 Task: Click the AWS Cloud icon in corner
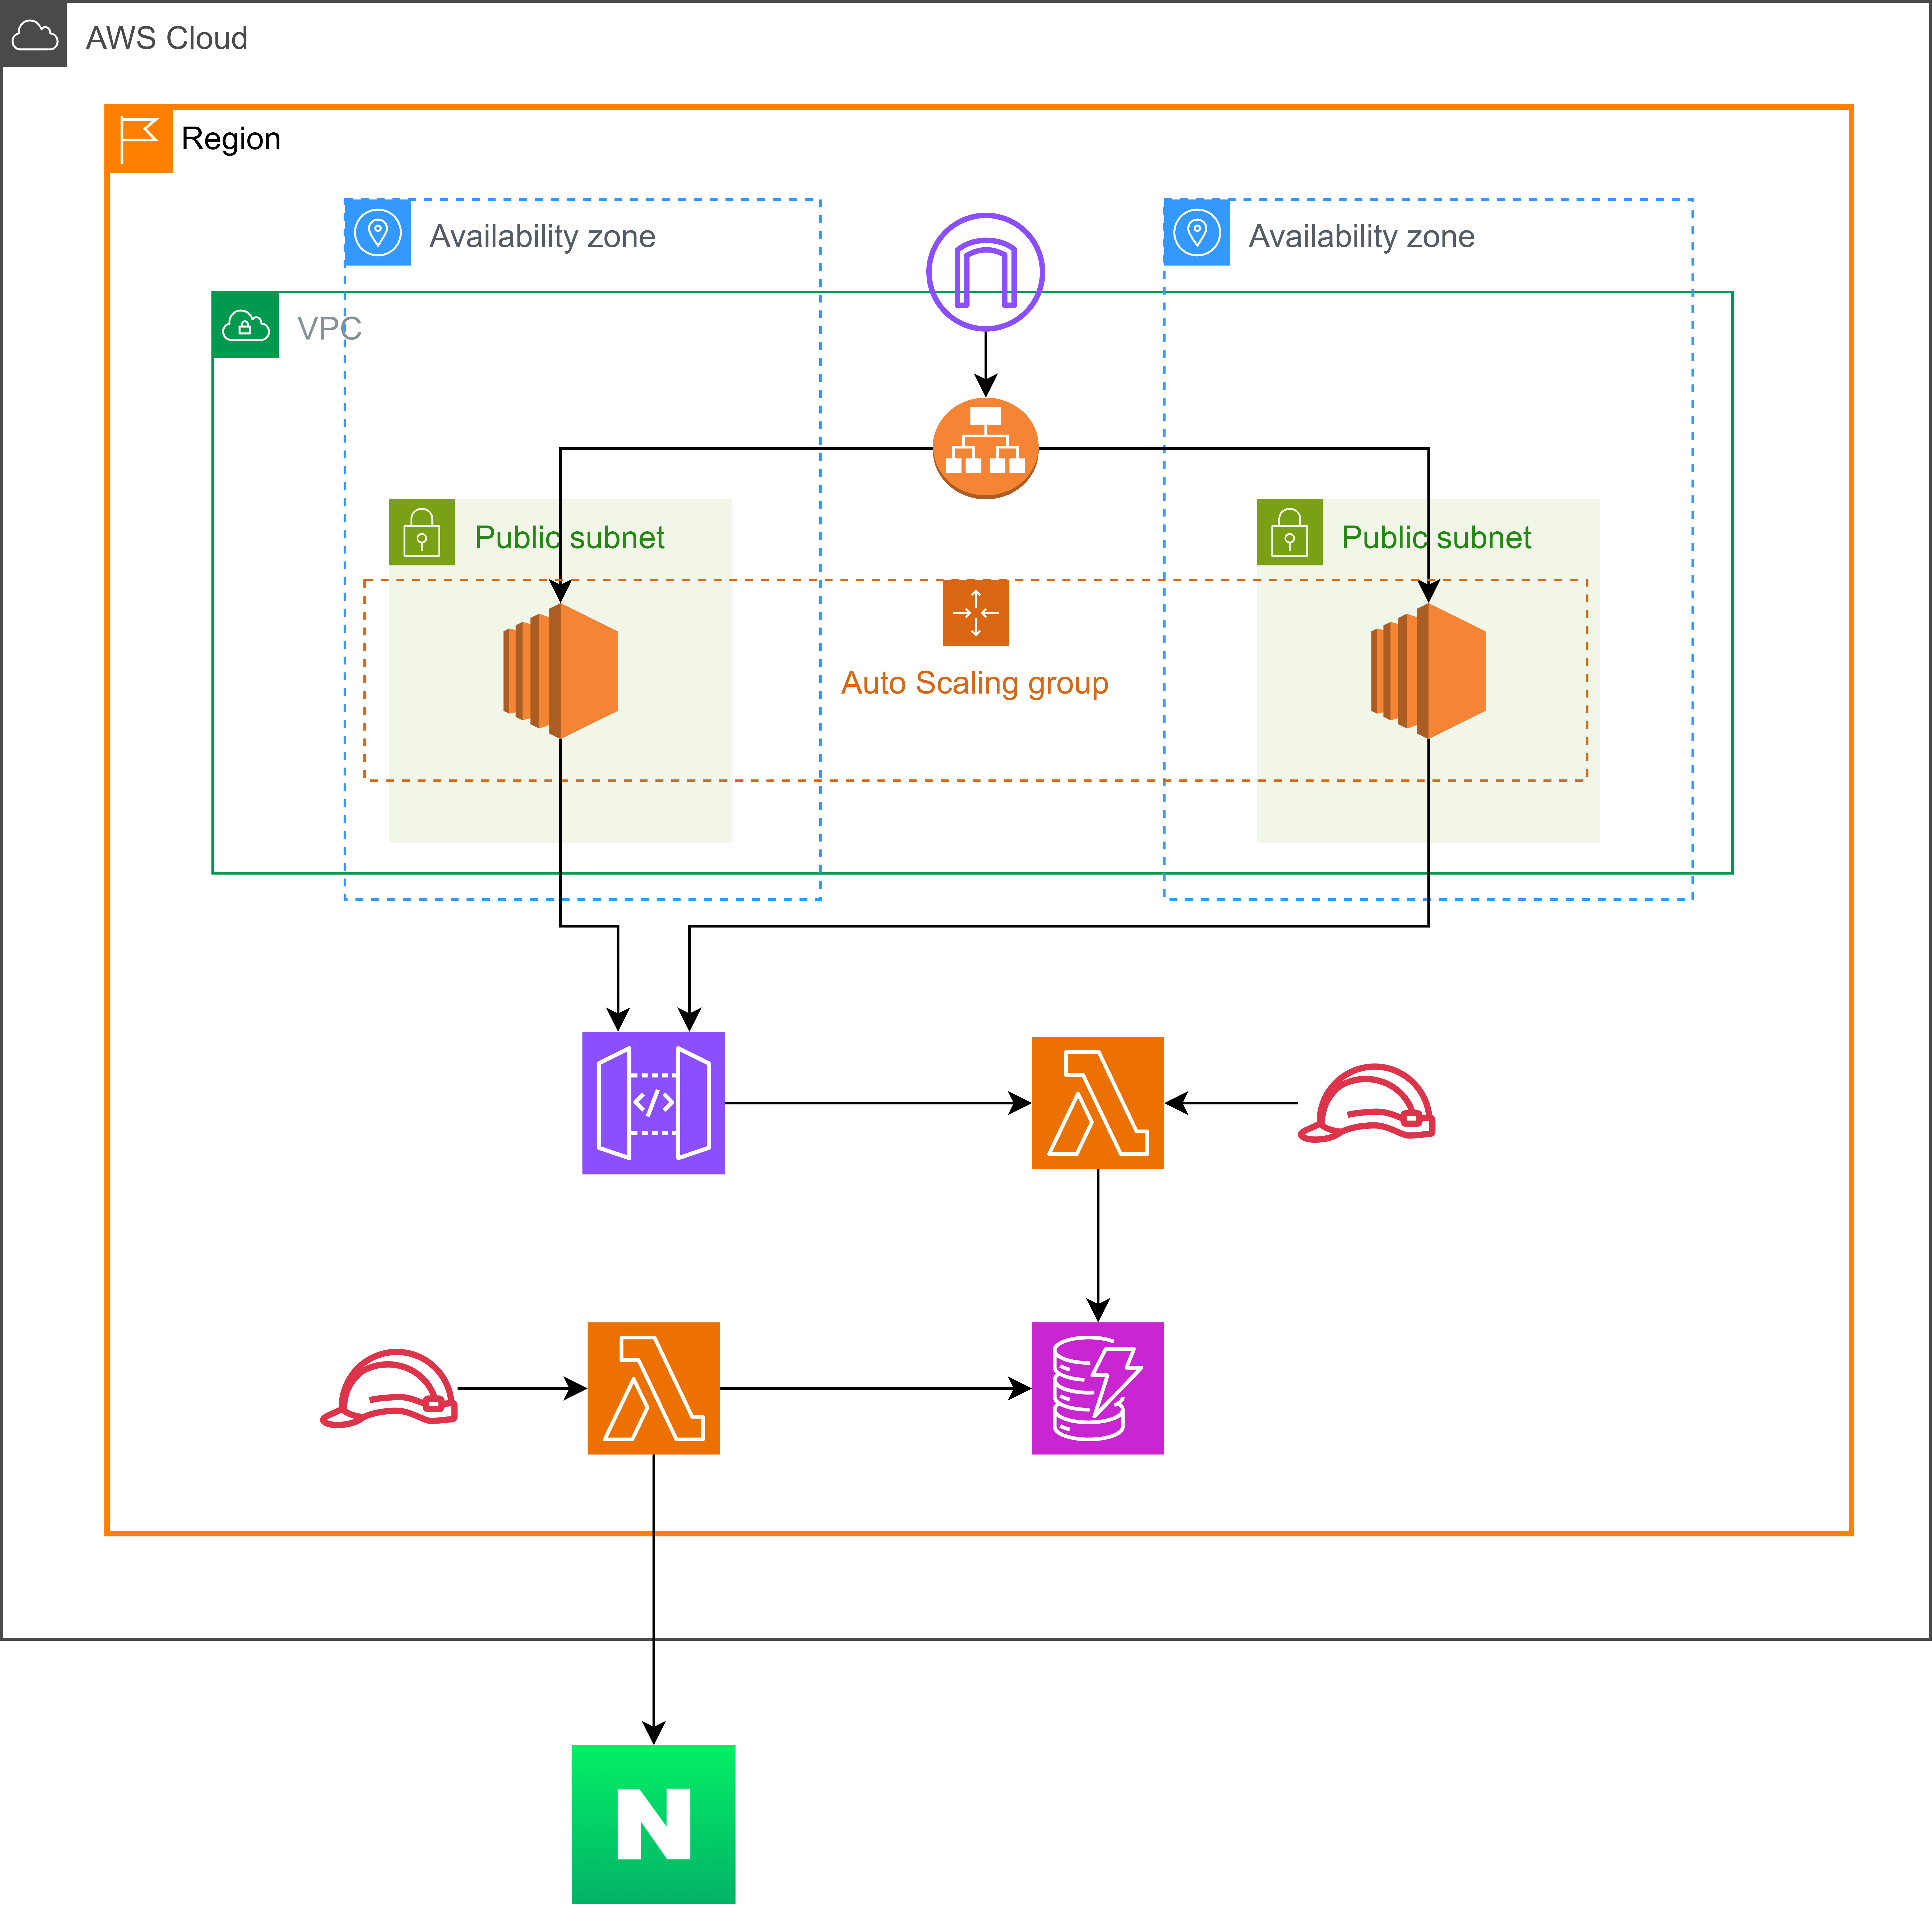34,35
